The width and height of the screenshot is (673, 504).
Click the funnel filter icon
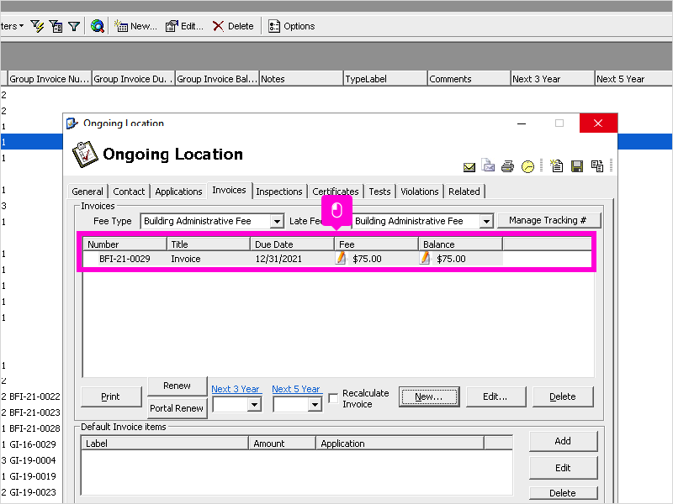74,27
